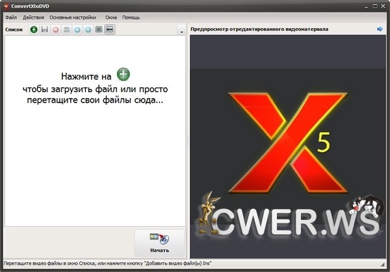Click the floppy disk save project icon

(x=44, y=30)
